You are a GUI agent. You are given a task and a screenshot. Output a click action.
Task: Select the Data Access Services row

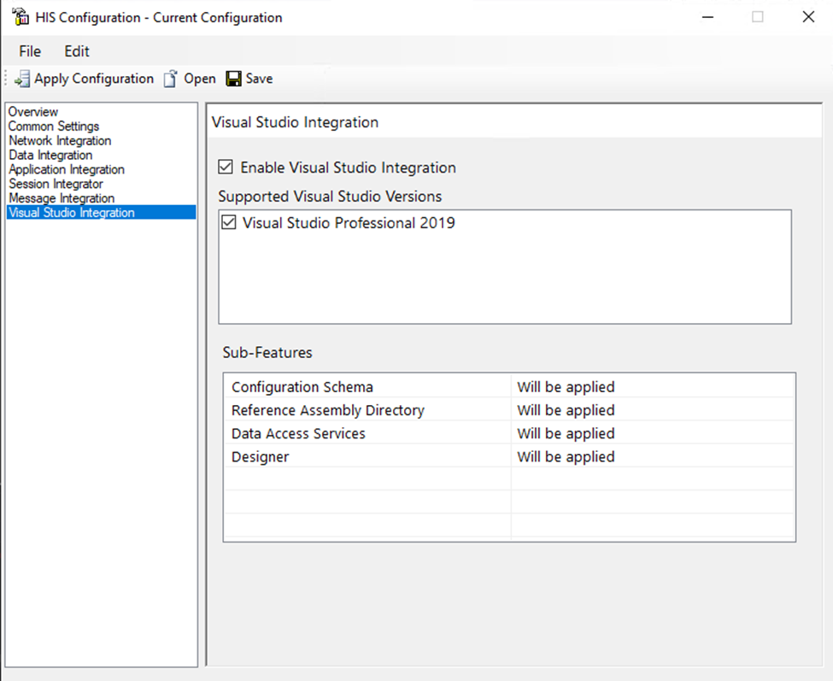pyautogui.click(x=509, y=433)
